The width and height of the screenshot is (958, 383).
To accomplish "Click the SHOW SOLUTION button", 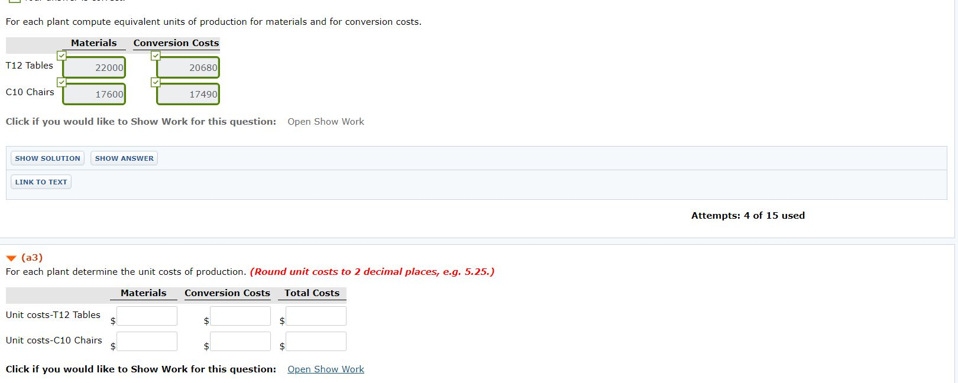I will pyautogui.click(x=47, y=158).
